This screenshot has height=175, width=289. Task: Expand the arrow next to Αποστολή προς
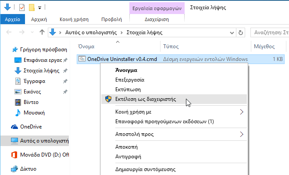coord(242,134)
